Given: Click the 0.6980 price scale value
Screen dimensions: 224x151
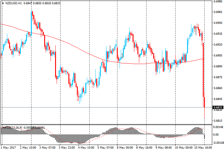Looking at the screenshot, I should click(218, 2).
